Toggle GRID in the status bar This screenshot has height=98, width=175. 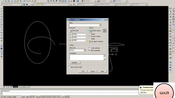(28, 97)
